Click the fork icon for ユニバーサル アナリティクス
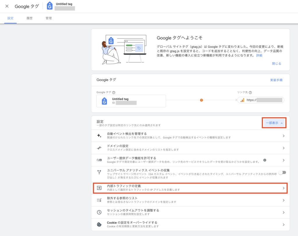The height and width of the screenshot is (236, 298). pyautogui.click(x=99, y=172)
